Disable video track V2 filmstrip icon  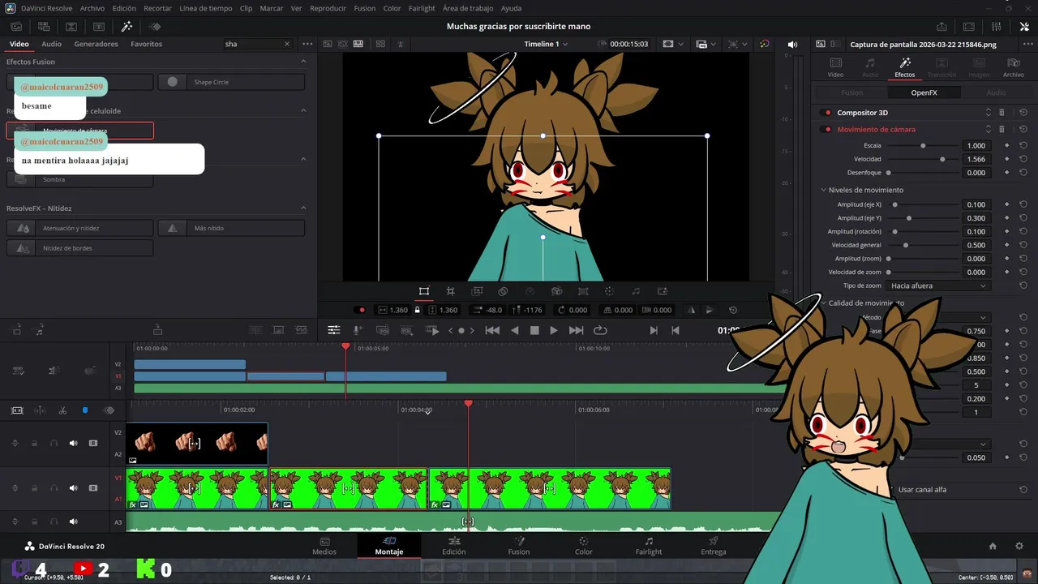click(x=93, y=443)
